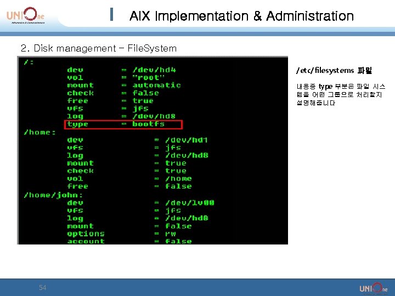Click the 'type' attribute name

77,124
